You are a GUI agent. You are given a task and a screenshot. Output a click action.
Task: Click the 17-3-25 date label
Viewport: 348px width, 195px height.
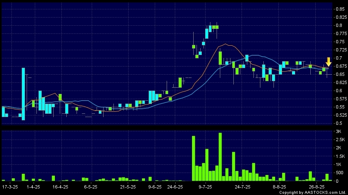click(10, 187)
